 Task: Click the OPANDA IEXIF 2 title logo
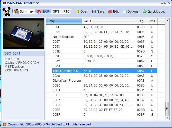point(21,3)
